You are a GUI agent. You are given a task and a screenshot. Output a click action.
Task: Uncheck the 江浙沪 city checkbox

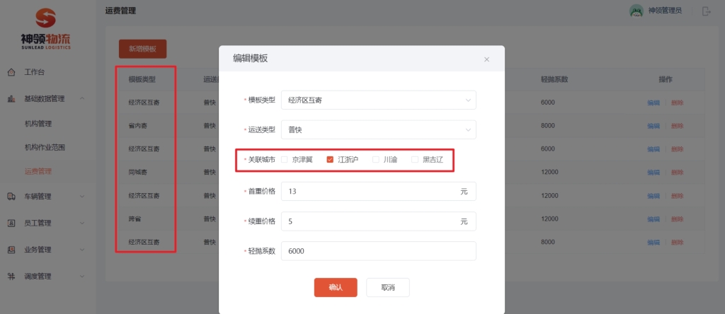point(330,160)
